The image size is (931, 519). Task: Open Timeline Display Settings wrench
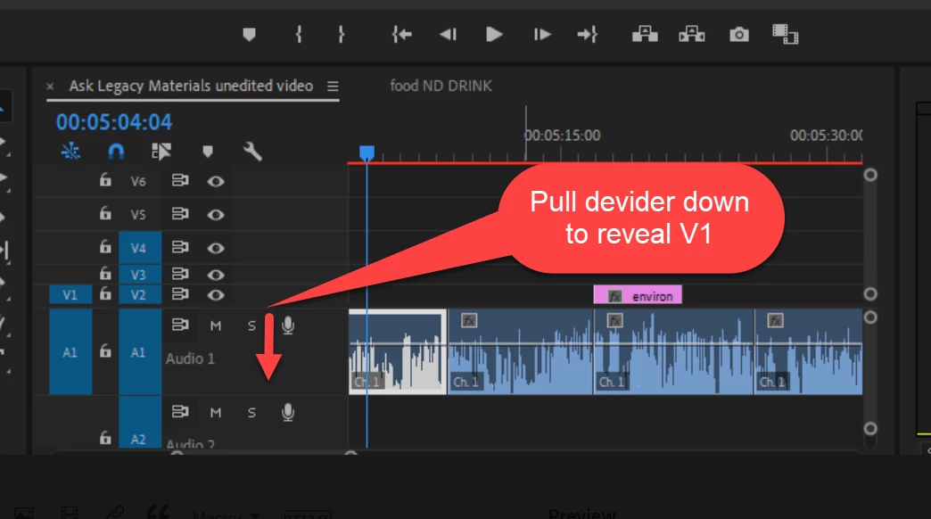tap(252, 152)
